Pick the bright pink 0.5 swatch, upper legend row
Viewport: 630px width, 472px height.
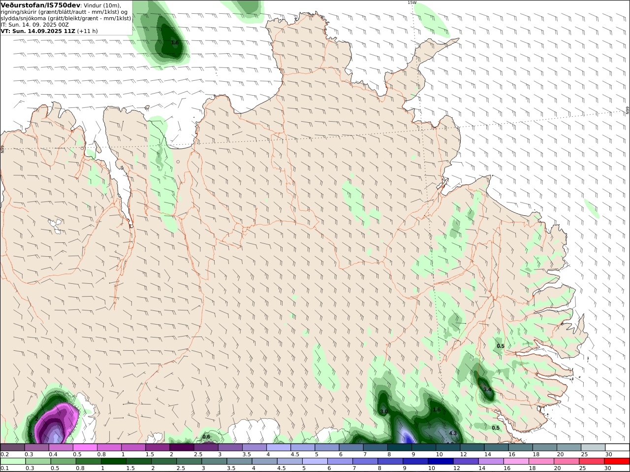(85, 447)
